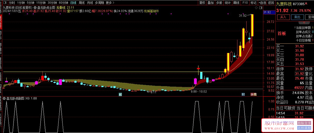314x133 pixels.
Task: Open the 画线 drawing tool
Action: [x=236, y=3]
